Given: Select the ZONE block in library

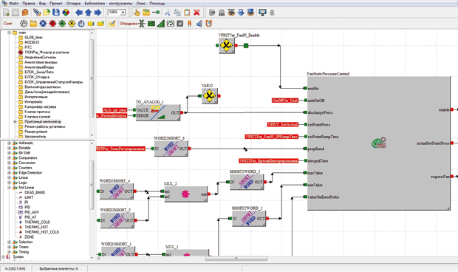Looking at the screenshot, I should point(30,237).
